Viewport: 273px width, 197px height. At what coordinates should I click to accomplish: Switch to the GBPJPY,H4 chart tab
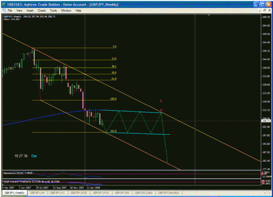pyautogui.click(x=37, y=193)
